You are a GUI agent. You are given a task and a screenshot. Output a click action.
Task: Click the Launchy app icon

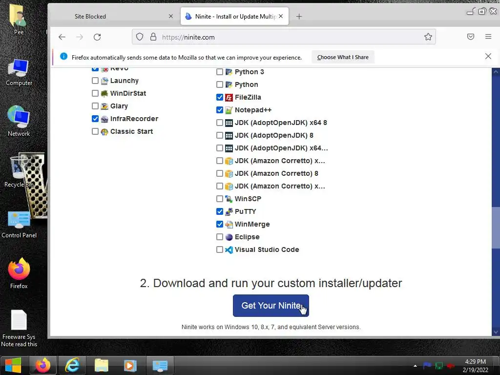tap(104, 81)
